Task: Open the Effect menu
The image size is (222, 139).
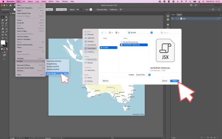Action: [51, 1]
